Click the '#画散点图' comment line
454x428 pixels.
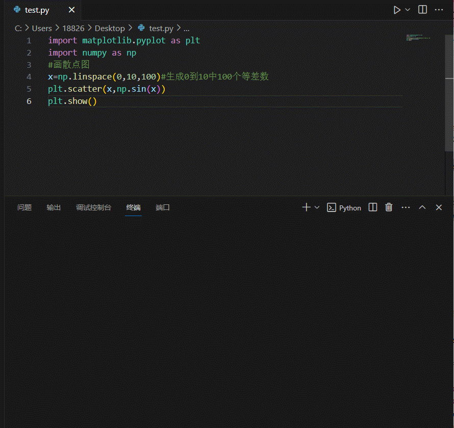click(69, 65)
